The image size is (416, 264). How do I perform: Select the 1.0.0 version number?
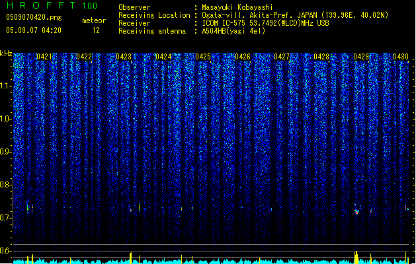90,5
